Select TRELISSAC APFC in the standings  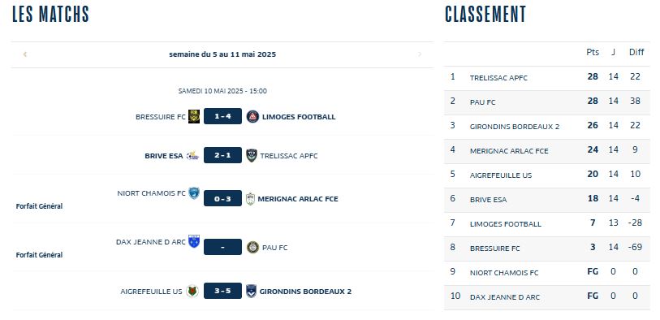(x=498, y=78)
